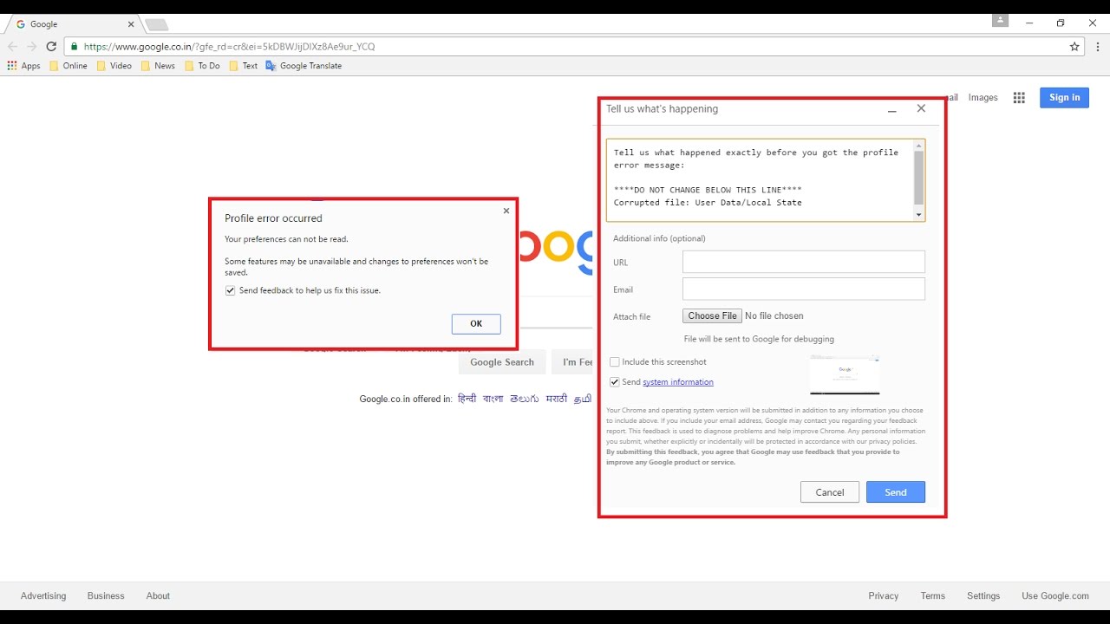Click inside the feedback description text box
The width and height of the screenshot is (1110, 624).
pyautogui.click(x=760, y=180)
